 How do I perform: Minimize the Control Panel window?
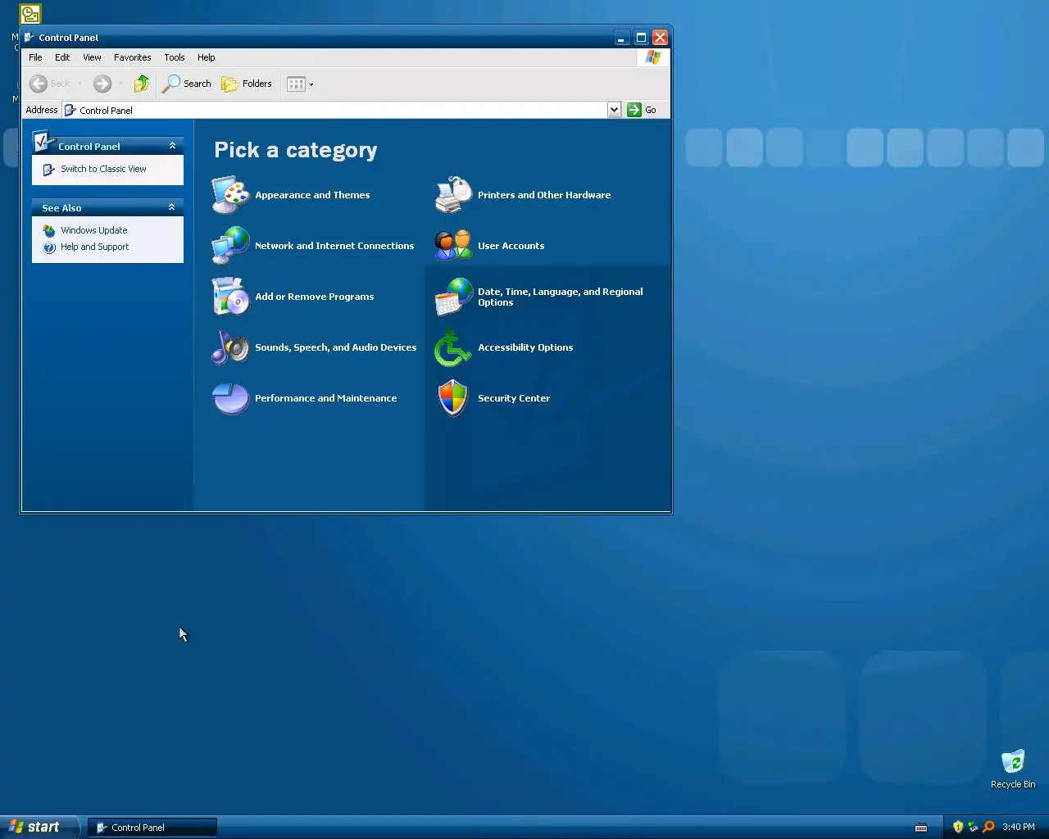pyautogui.click(x=622, y=37)
